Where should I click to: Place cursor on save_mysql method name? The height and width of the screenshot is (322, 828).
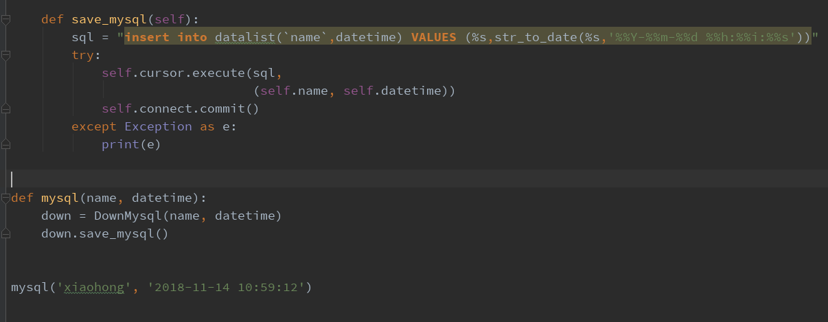(x=108, y=19)
